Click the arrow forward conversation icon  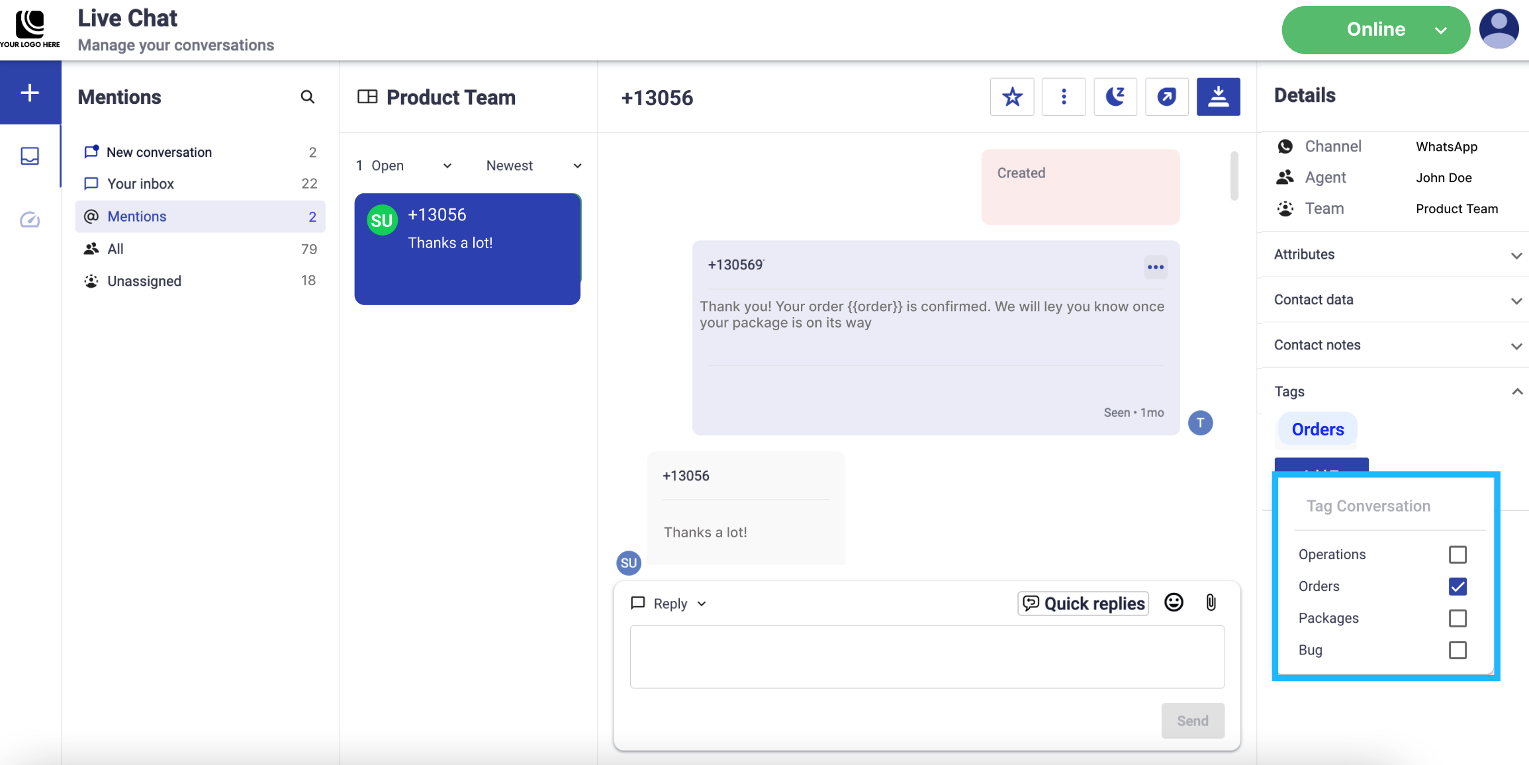1166,97
